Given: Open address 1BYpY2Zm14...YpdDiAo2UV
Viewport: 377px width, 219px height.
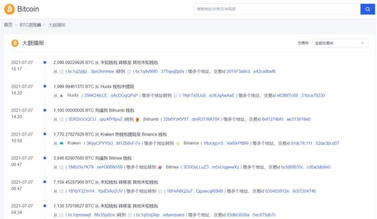Looking at the screenshot, I should pyautogui.click(x=95, y=191).
